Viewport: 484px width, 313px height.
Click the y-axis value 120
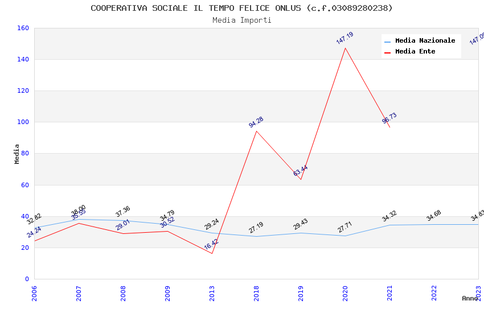23,90
